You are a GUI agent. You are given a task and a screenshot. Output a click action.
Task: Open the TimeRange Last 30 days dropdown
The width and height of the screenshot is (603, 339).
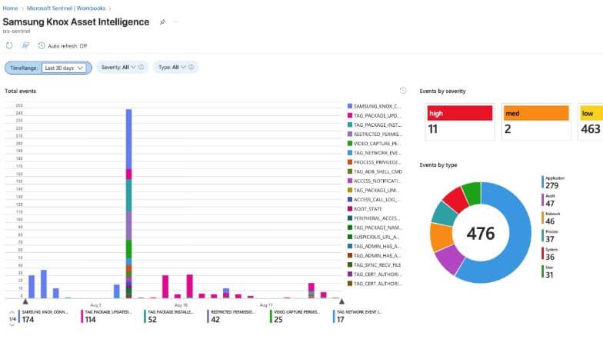tap(64, 68)
